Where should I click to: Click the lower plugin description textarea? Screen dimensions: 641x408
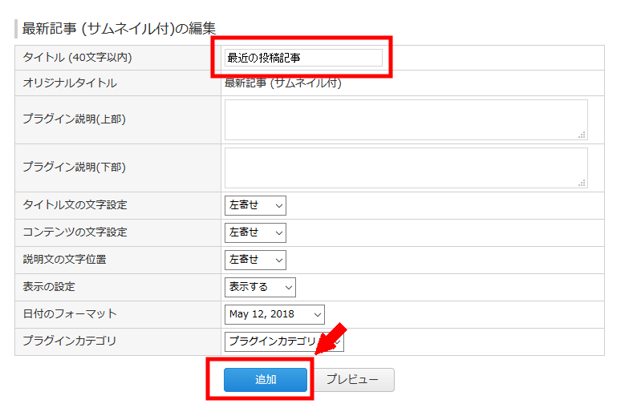click(x=406, y=168)
